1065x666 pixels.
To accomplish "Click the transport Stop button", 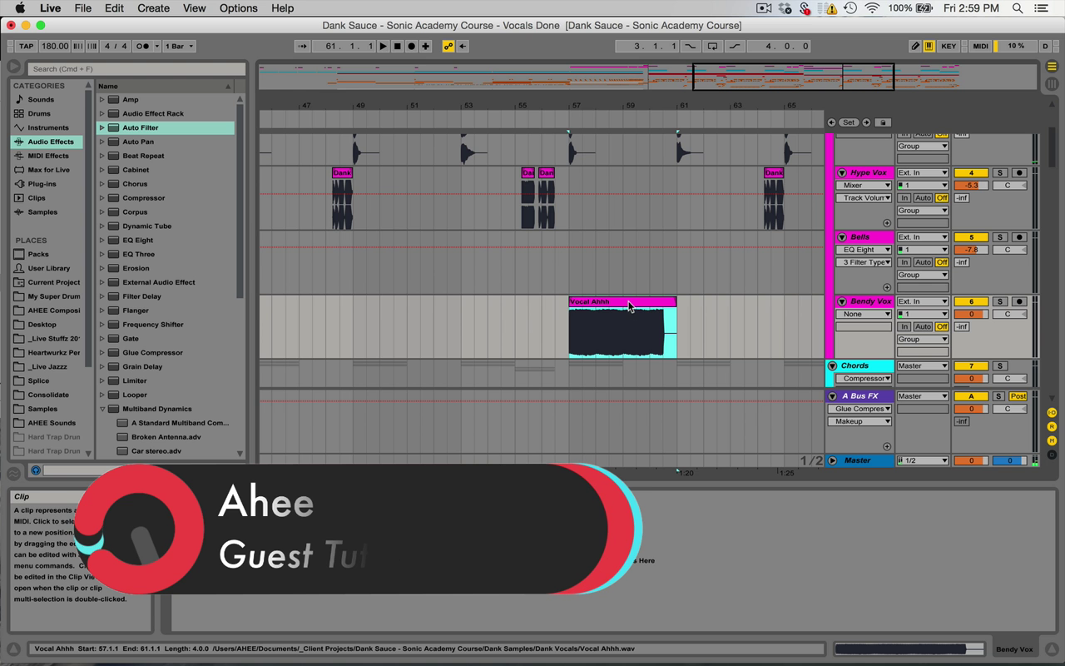I will (x=398, y=47).
